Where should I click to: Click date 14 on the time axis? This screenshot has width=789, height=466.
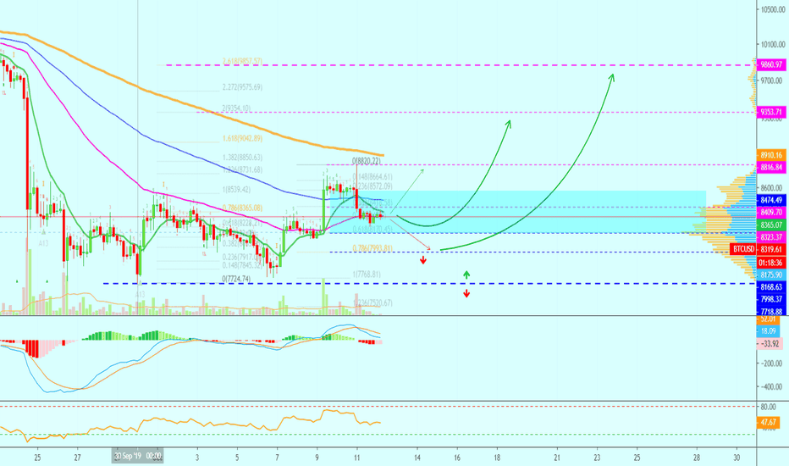point(417,458)
